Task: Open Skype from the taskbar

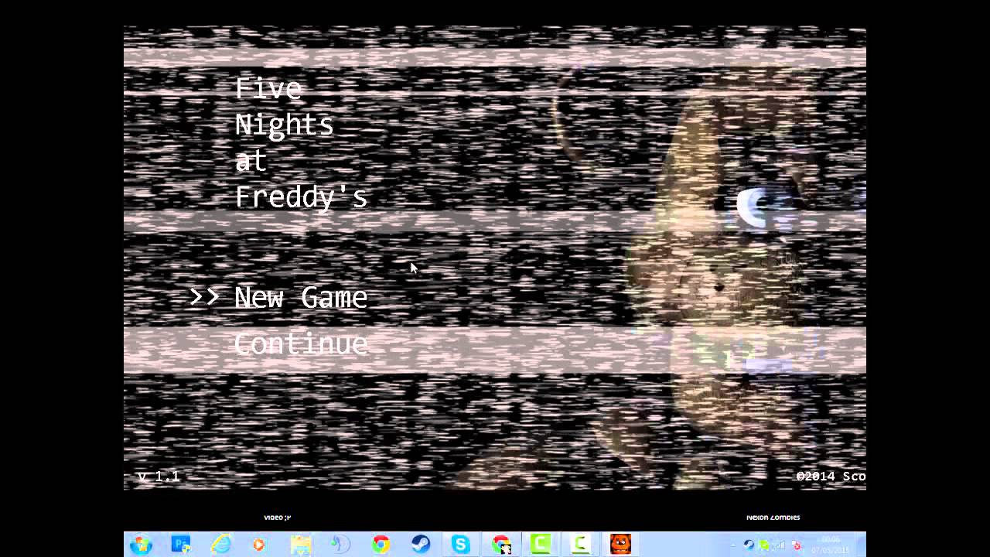Action: [461, 545]
